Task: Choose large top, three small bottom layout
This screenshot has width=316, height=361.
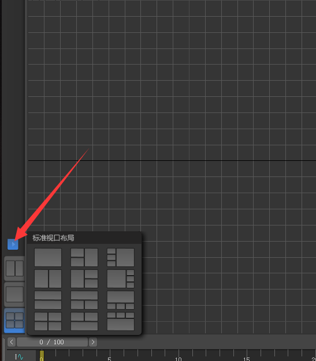Action: point(121,300)
